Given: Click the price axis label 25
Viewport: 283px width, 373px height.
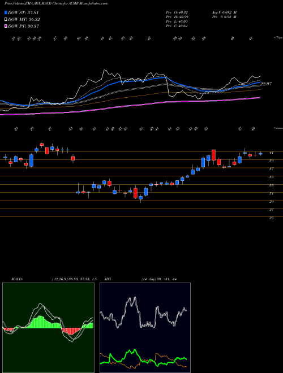Looking at the screenshot, I should [271, 218].
